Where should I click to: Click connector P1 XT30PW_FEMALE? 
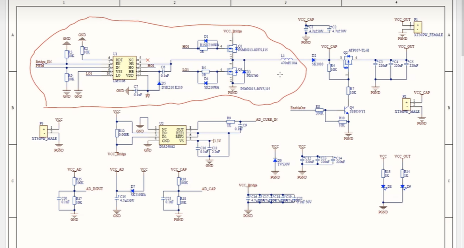(418, 27)
